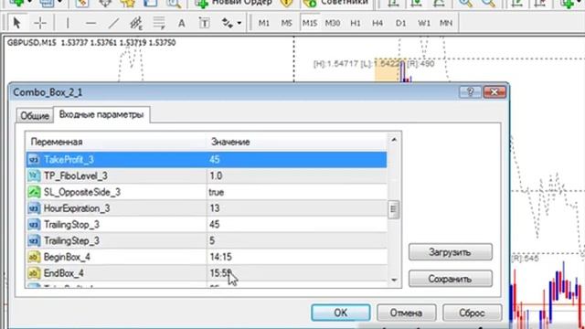Click the Сброс button
Viewport: 585px width, 329px height.
coord(472,313)
